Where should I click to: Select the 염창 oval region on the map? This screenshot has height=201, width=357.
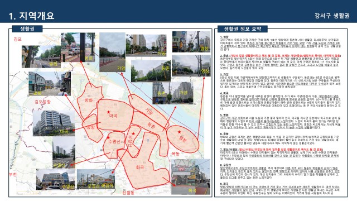click(x=183, y=138)
